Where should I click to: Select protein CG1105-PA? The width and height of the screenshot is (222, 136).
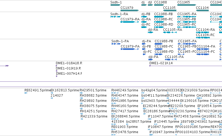click(171, 60)
